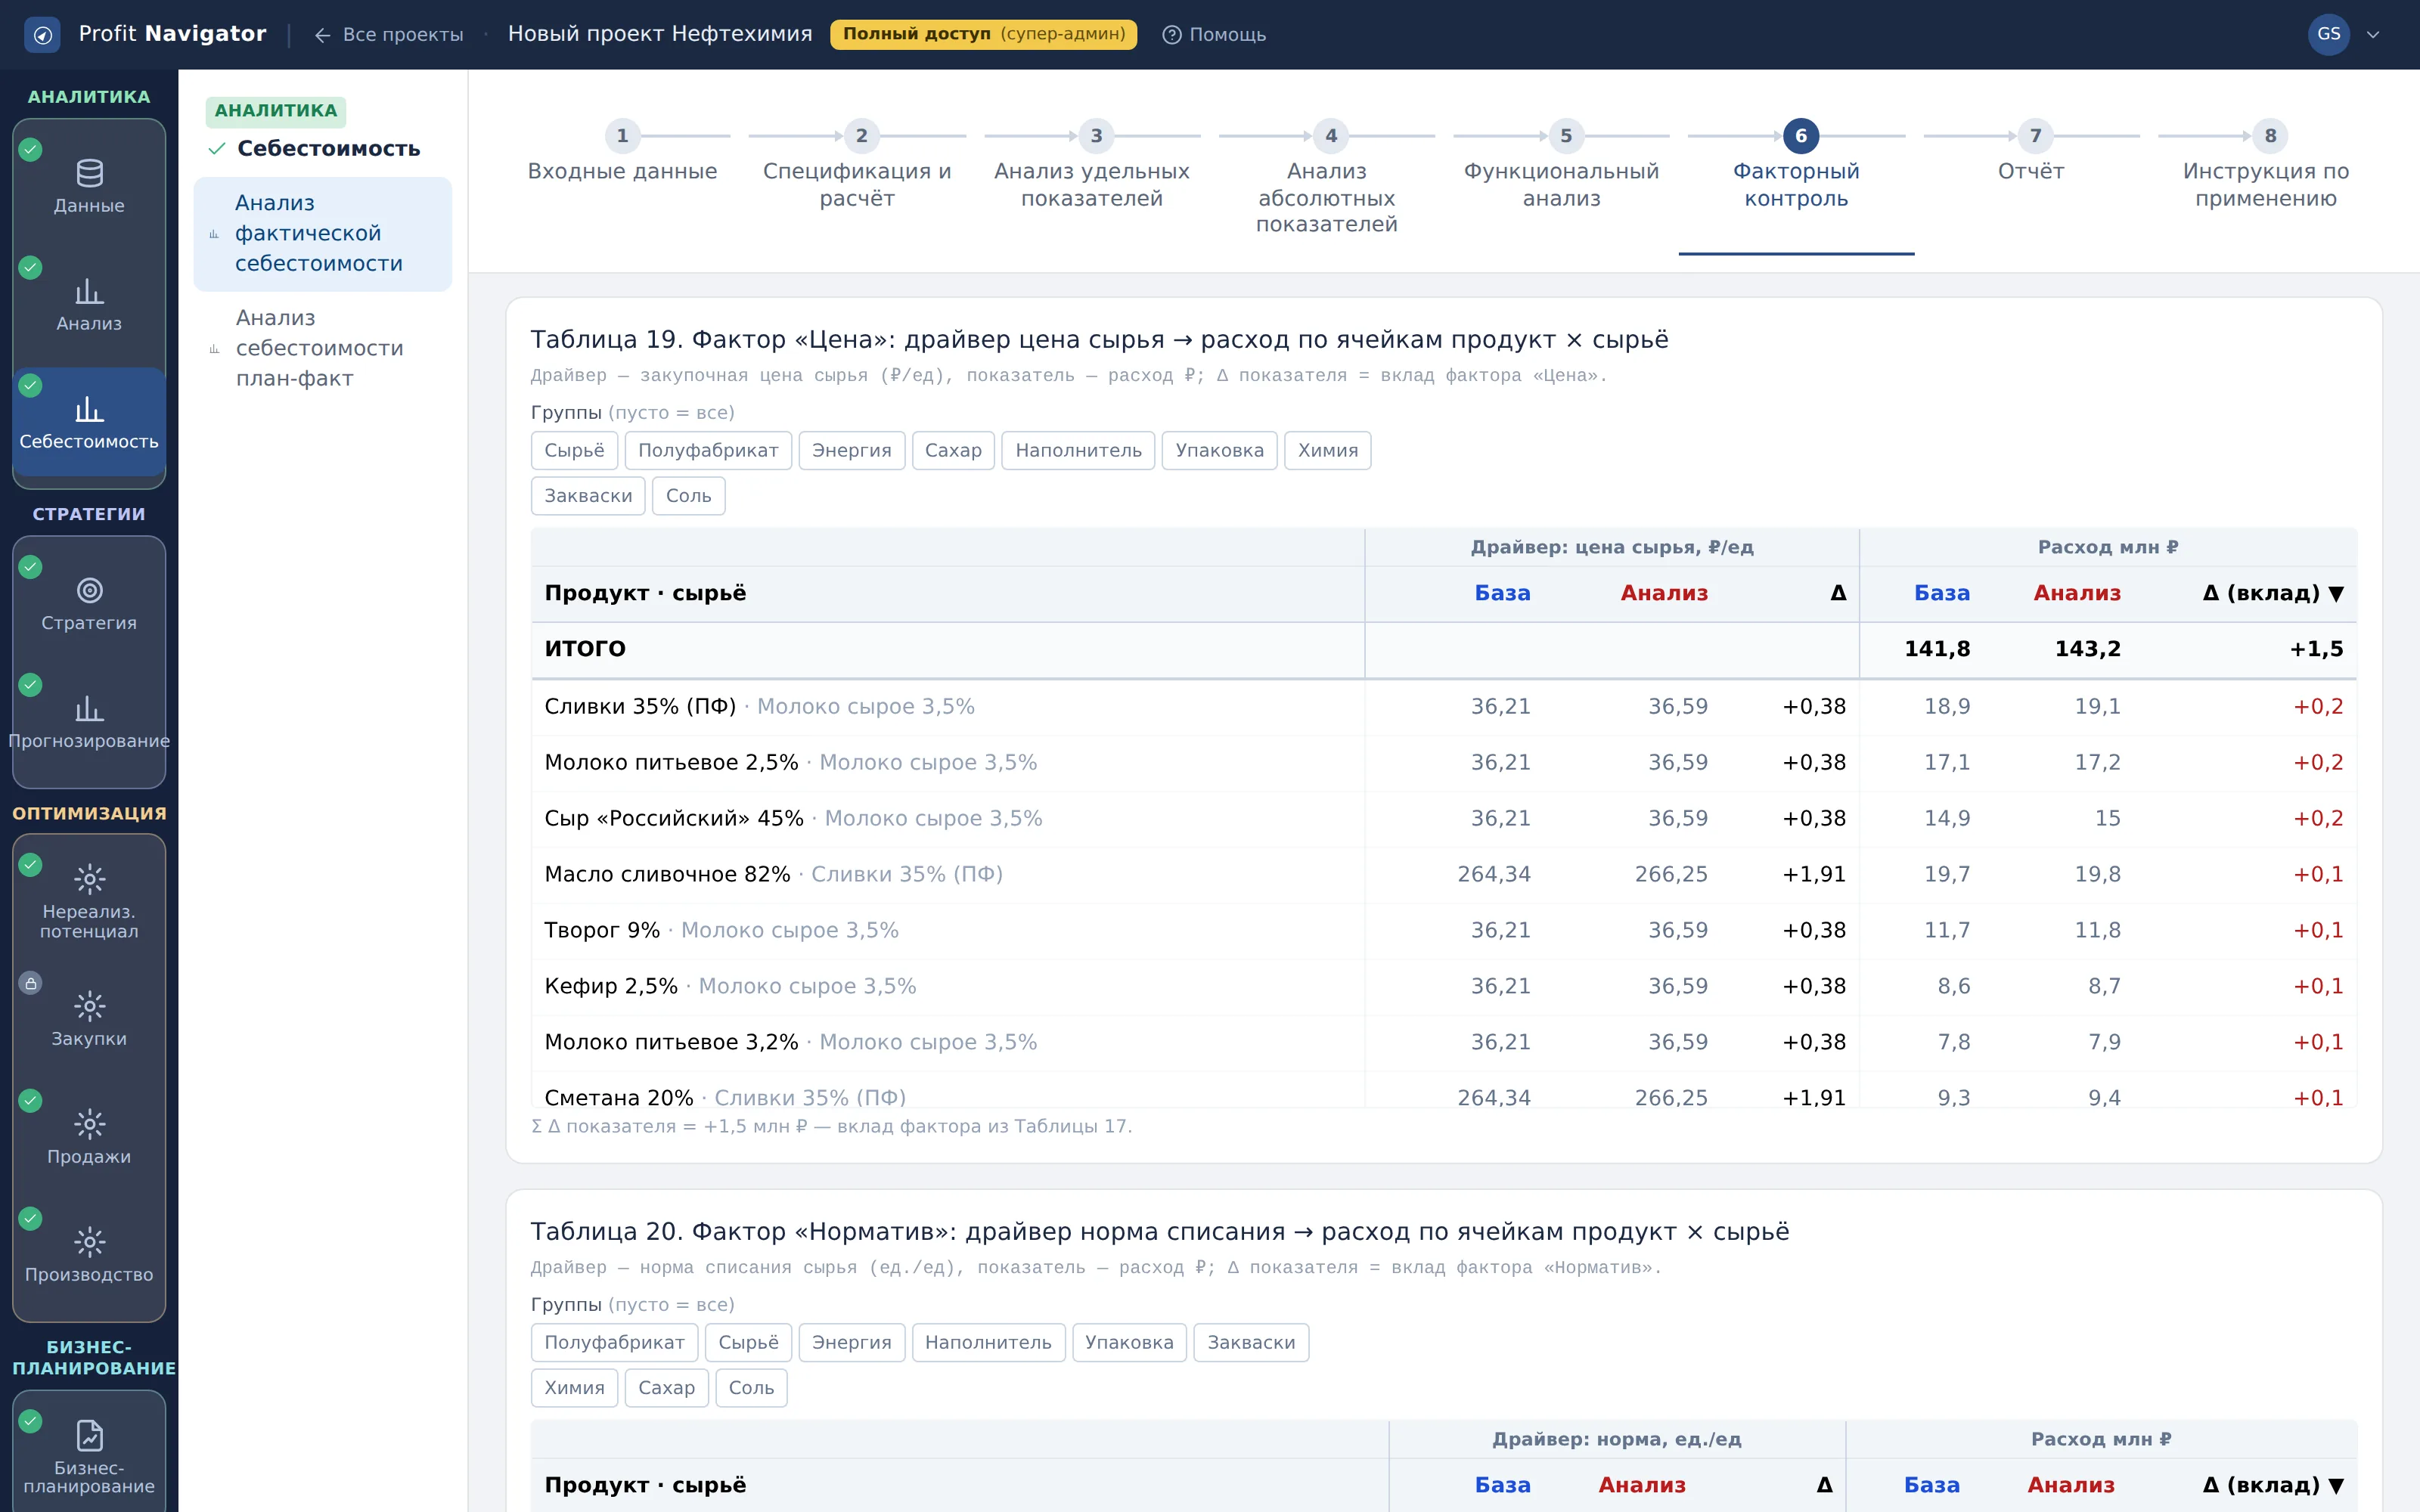
Task: Open the Прогнозирование chart icon
Action: [x=89, y=709]
